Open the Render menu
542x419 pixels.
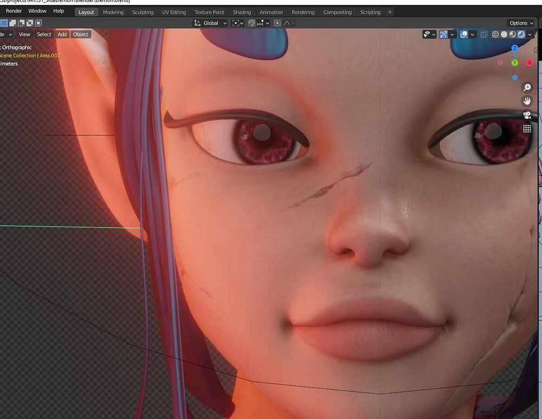point(13,10)
